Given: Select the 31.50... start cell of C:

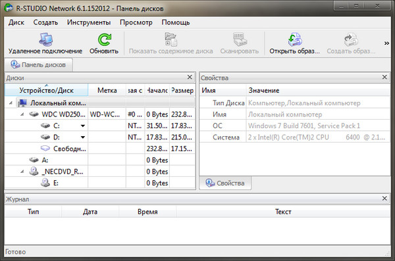Looking at the screenshot, I should pos(157,126).
